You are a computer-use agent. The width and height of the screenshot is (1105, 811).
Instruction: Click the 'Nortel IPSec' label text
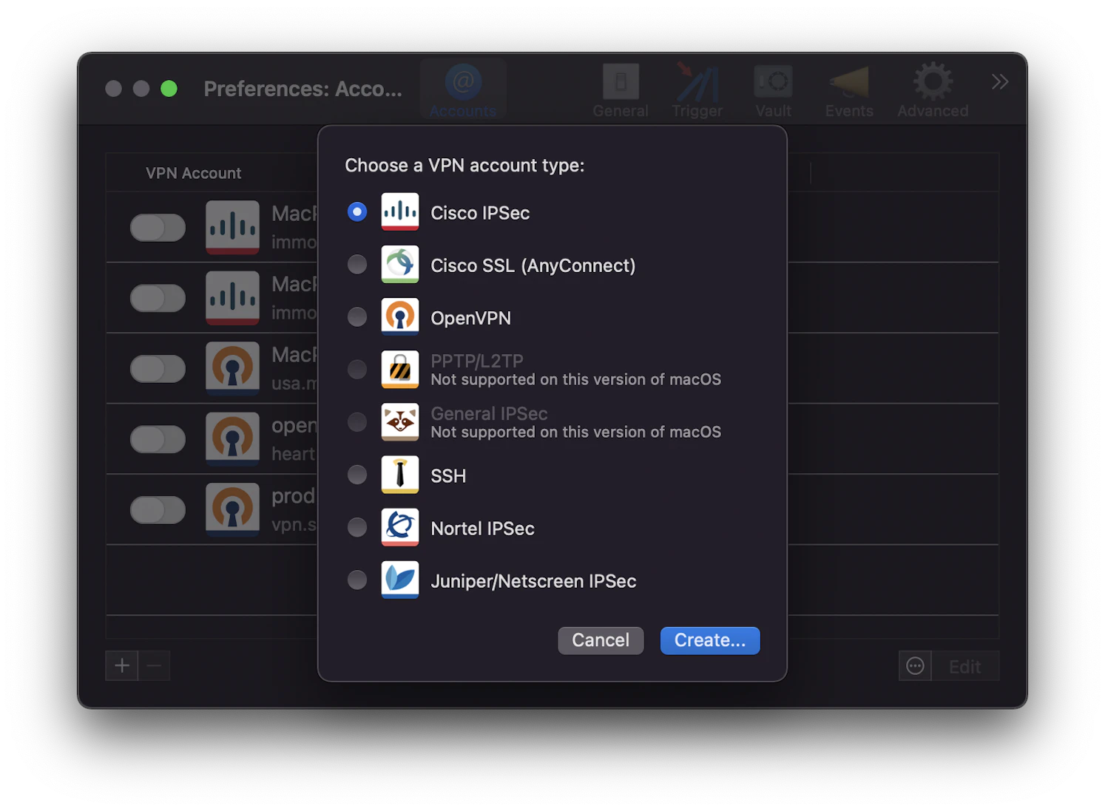[x=482, y=529]
